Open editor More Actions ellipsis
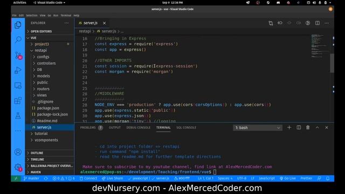The image size is (345, 194). point(327,23)
